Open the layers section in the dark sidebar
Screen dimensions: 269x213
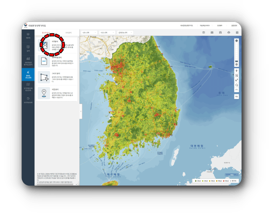click(x=28, y=36)
